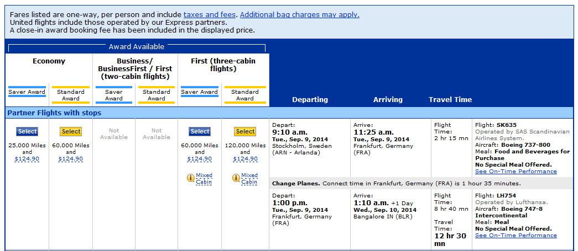Click the Mixed Cabin info icon under Standard First

coord(236,178)
